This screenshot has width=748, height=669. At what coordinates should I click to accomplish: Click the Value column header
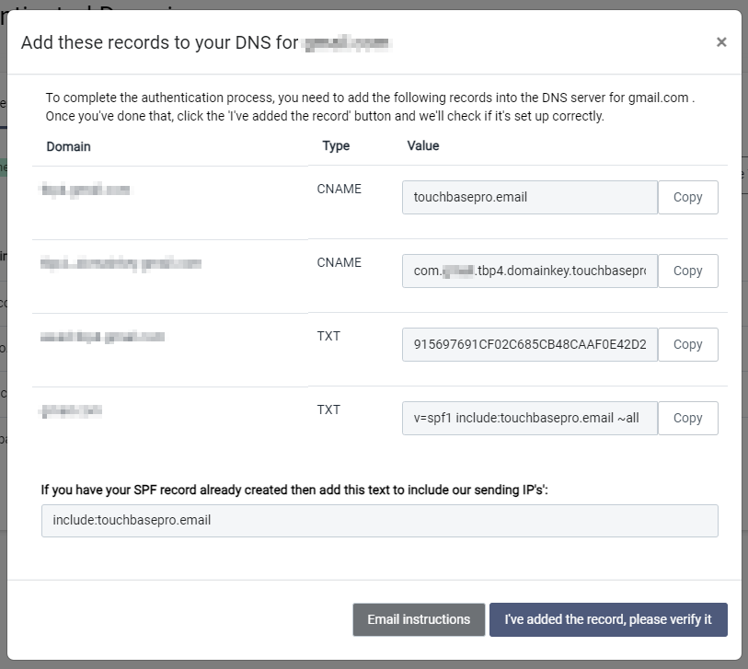(423, 145)
